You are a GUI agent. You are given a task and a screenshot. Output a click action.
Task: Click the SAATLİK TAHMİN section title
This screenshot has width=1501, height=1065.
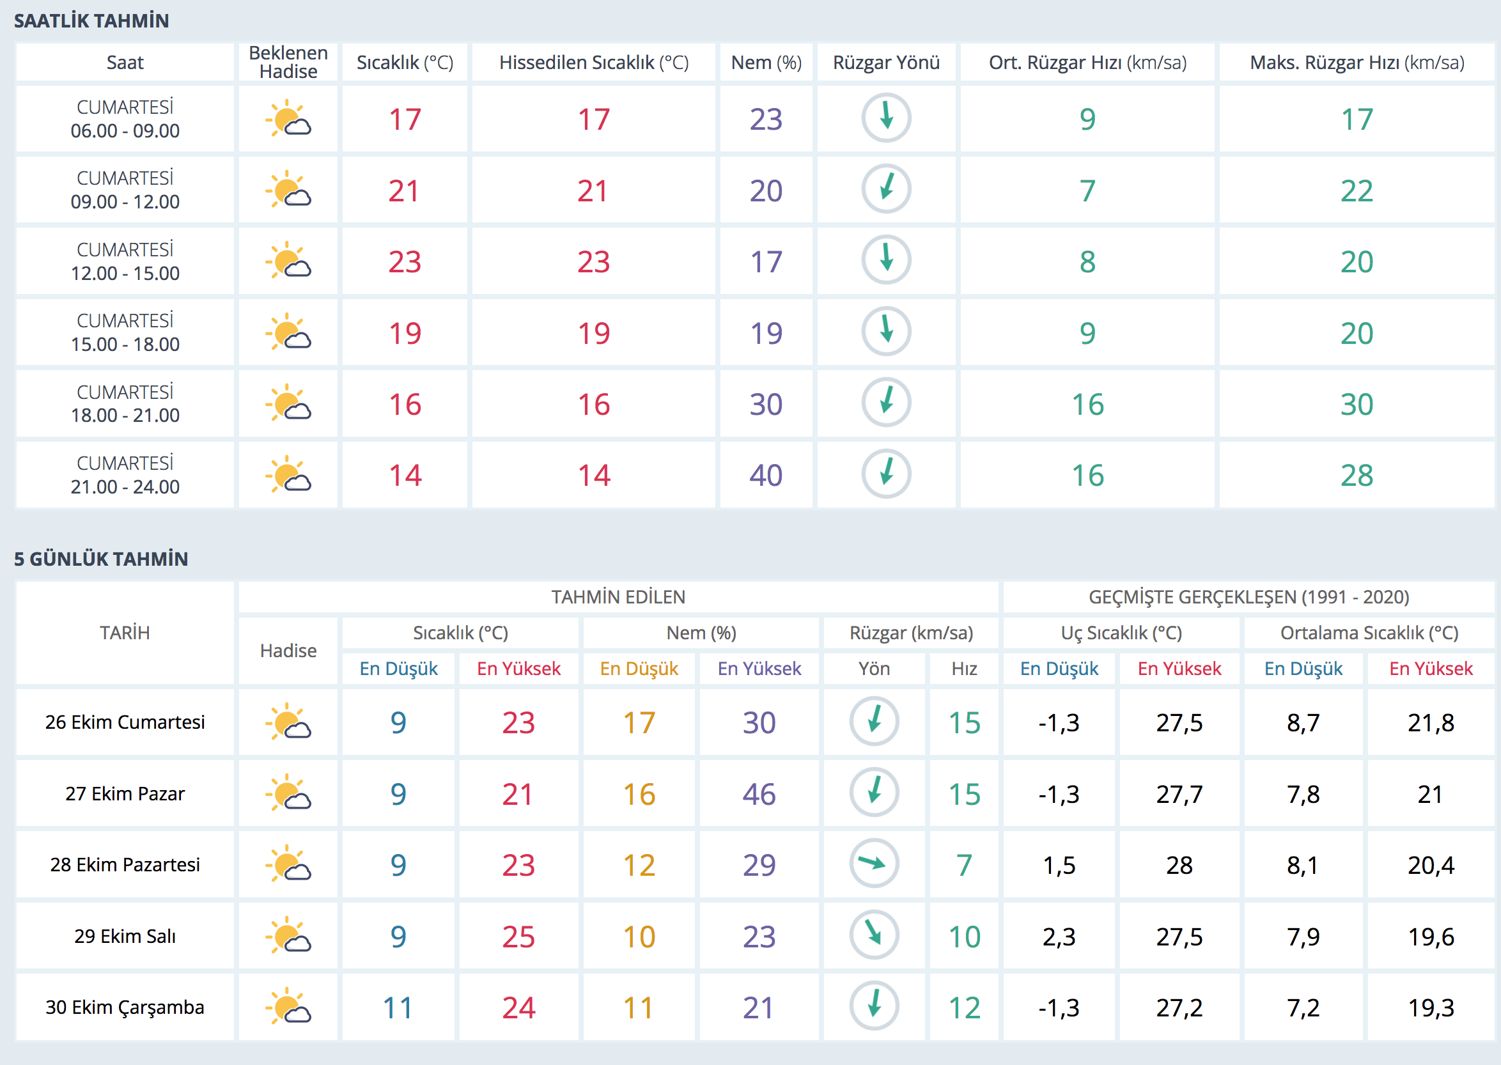pyautogui.click(x=92, y=21)
